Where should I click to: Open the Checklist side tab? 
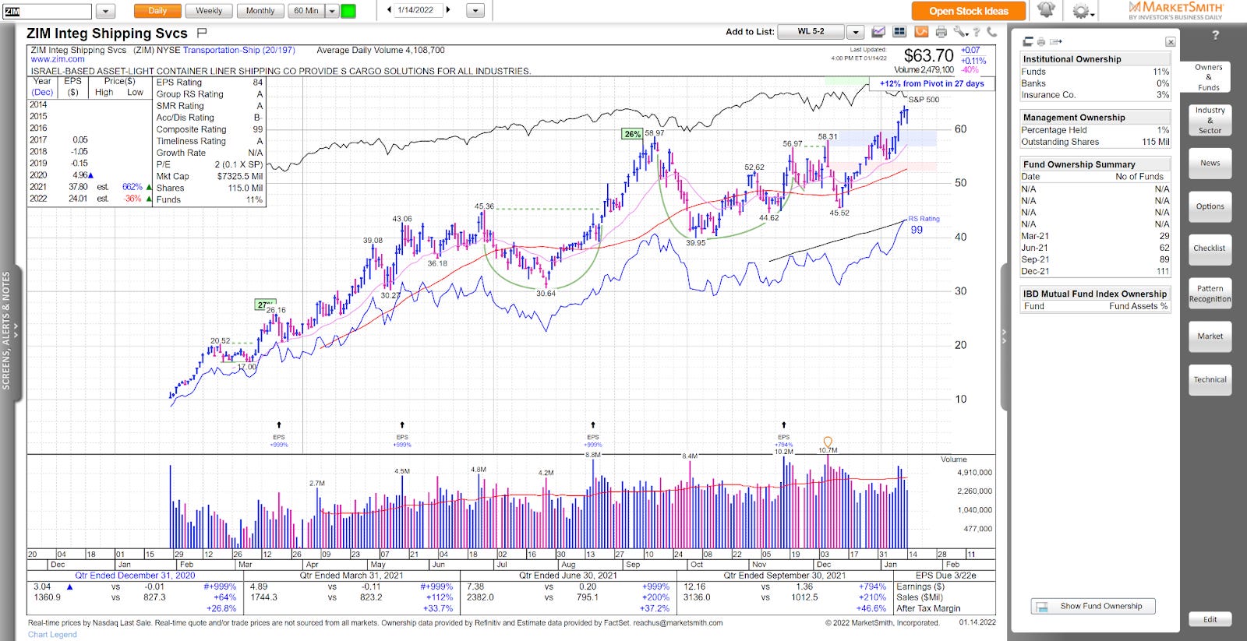[1210, 248]
